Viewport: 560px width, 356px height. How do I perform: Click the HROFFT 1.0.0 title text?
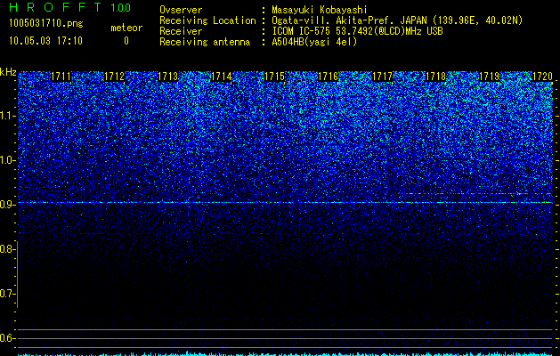(x=70, y=7)
